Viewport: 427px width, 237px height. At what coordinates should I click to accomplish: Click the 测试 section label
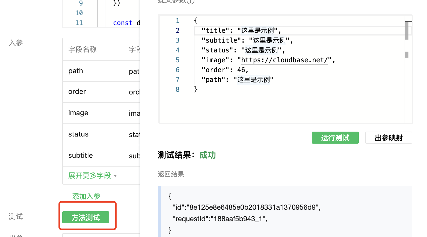point(16,217)
